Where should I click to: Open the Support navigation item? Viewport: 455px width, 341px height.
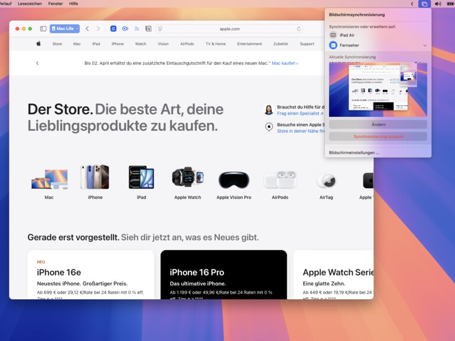click(x=307, y=44)
